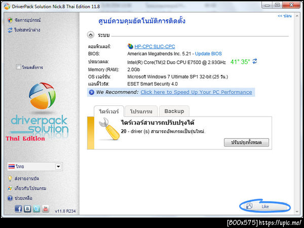This screenshot has width=304, height=228.
Task: Open the about program sidebar link
Action: [30, 188]
